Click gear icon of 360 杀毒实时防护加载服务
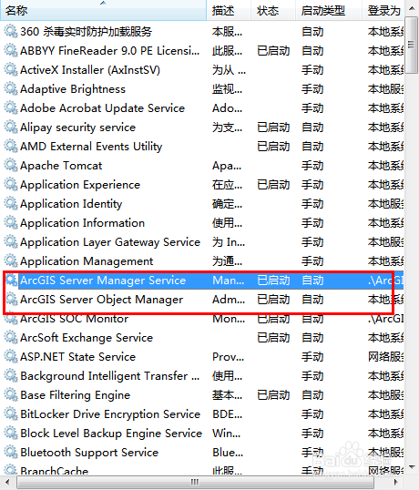Image resolution: width=419 pixels, height=490 pixels. point(11,31)
